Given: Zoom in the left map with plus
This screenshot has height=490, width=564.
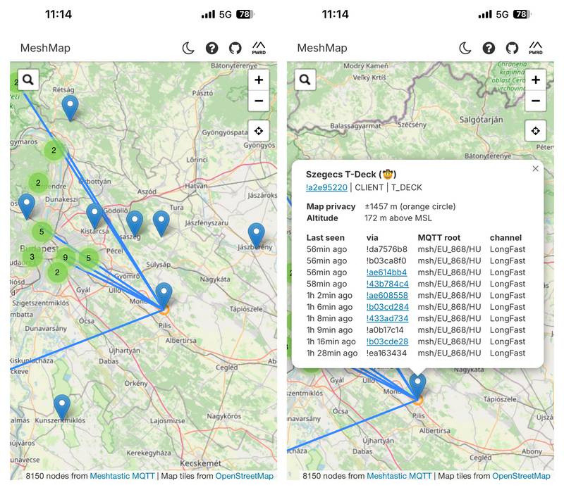Looking at the screenshot, I should pos(259,80).
